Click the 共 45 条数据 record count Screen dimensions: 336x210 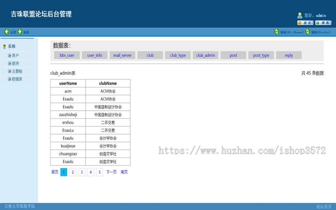312,73
